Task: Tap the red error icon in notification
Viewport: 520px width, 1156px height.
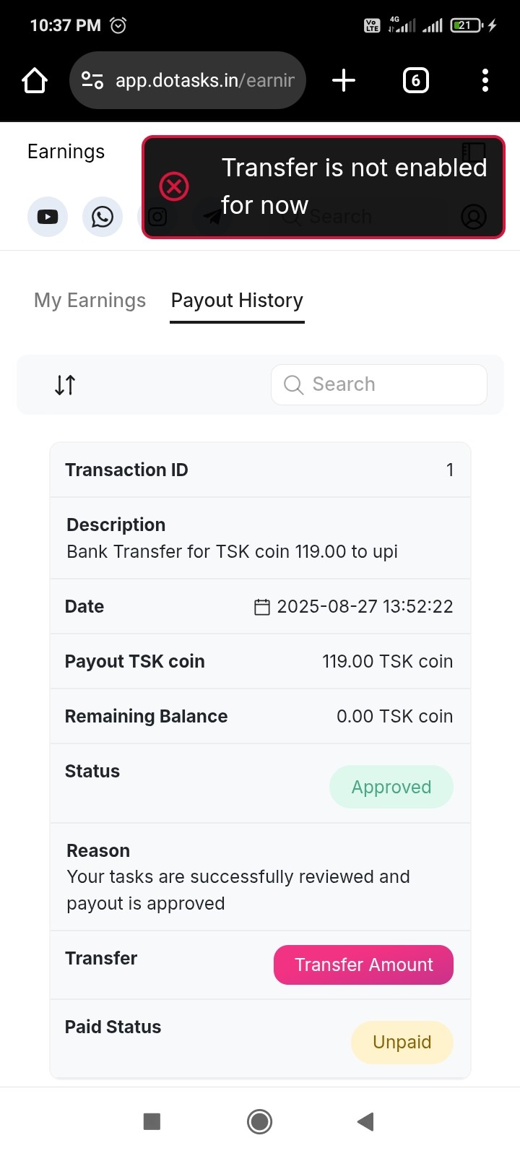Action: (174, 186)
